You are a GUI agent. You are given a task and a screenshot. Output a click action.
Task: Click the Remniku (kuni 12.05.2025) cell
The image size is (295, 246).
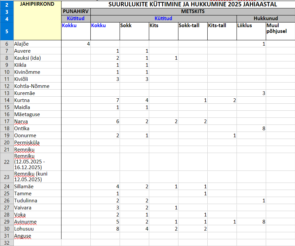click(x=37, y=177)
